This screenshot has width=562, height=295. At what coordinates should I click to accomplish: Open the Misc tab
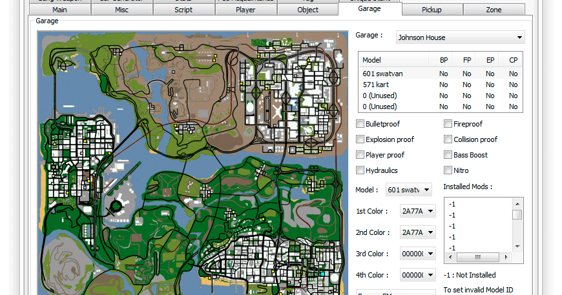click(x=122, y=10)
